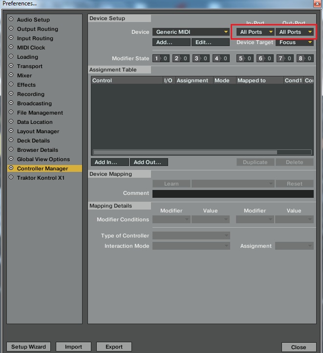Open the In-Port All Ports dropdown
The image size is (323, 353).
coord(255,32)
